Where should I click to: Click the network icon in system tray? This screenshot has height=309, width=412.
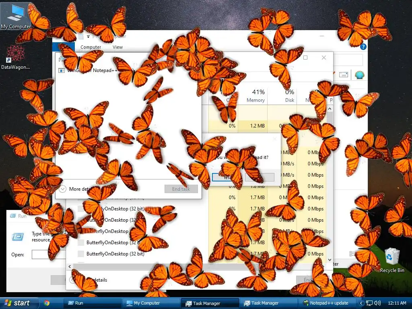(369, 303)
